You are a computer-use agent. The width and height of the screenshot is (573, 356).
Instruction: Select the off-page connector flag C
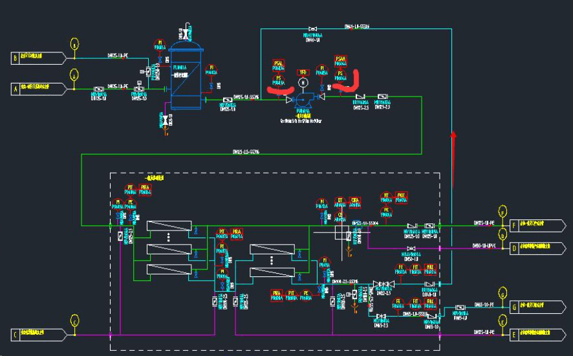point(38,335)
